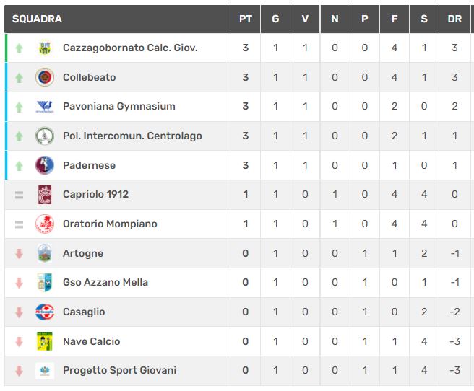Open the Padernese team name link

(x=89, y=165)
